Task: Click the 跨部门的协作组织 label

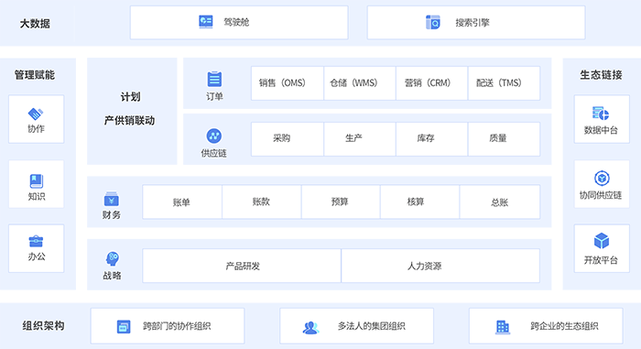Action: pyautogui.click(x=177, y=326)
